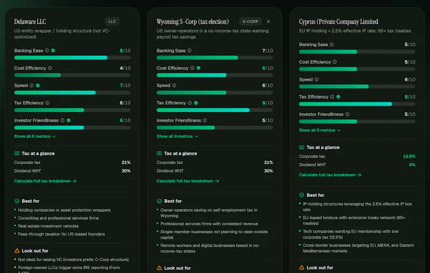This screenshot has height=273, width=430.
Task: Click green check badge next to Wyoming Tax Efficiency
Action: tap(196, 103)
